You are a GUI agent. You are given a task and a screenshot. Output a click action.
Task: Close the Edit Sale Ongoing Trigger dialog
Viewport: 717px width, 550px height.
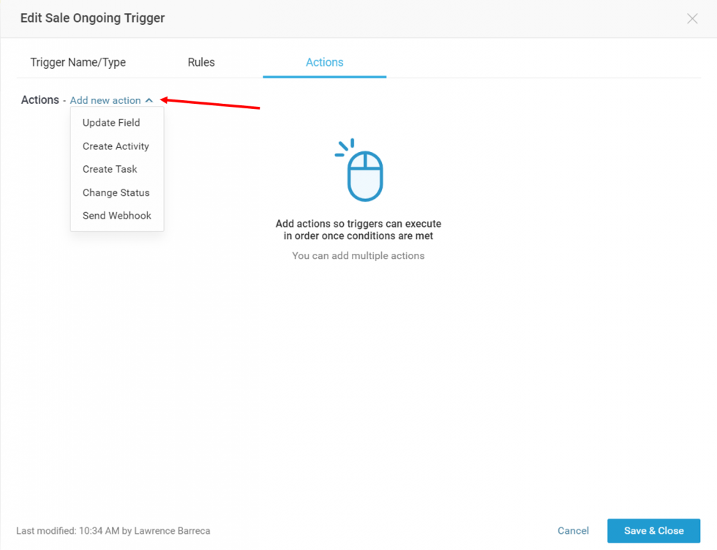(692, 18)
